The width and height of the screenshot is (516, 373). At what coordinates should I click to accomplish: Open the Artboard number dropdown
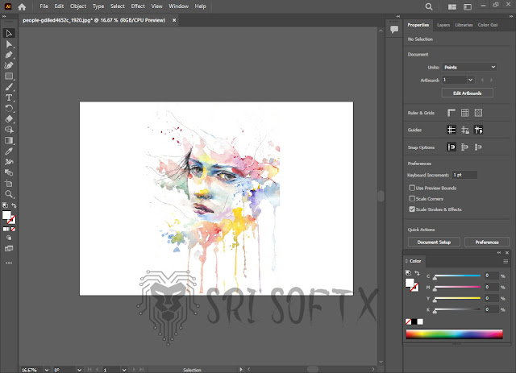coord(470,80)
